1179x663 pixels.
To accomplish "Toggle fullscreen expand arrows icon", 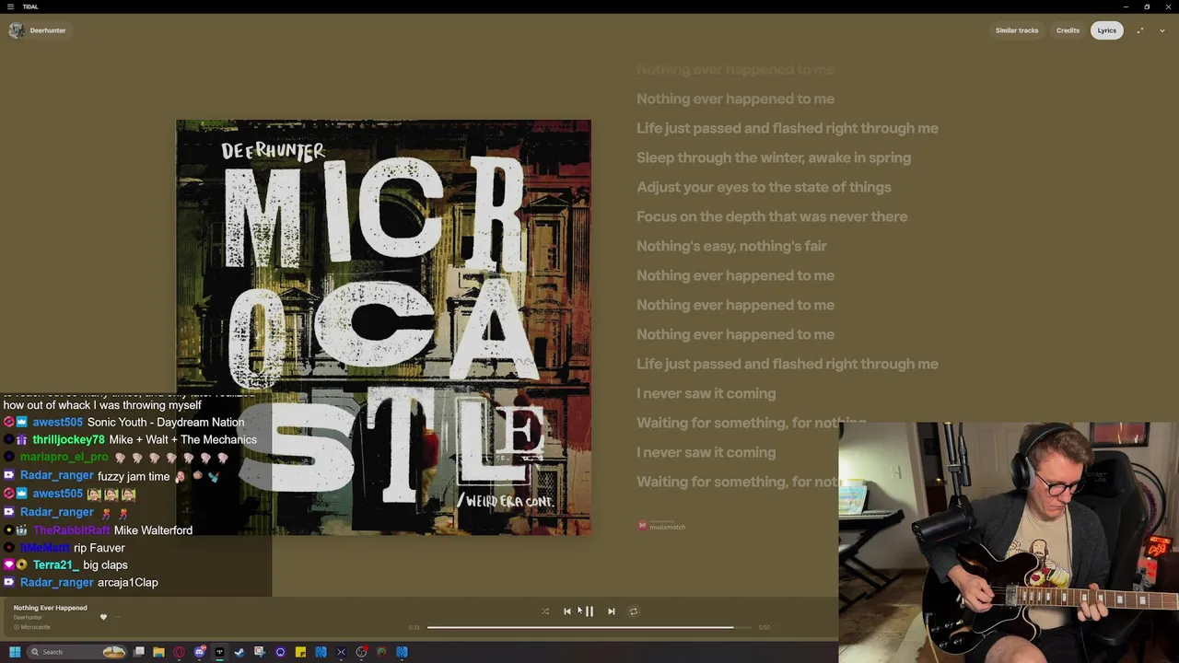I will (x=1140, y=30).
